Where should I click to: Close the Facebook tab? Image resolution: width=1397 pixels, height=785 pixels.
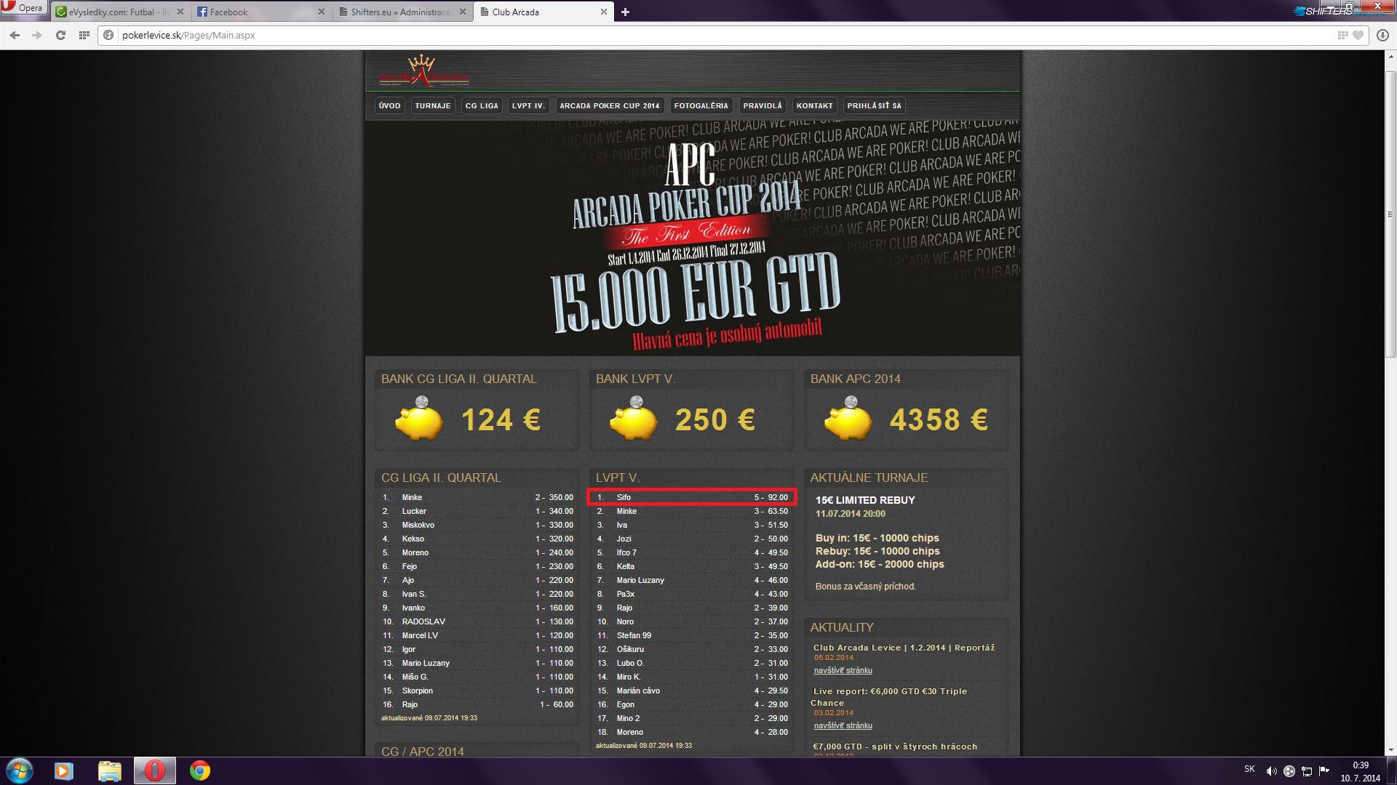coord(322,12)
